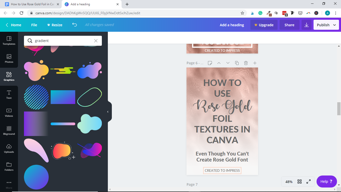The image size is (341, 192).
Task: Reload the browser page
Action: [21, 13]
